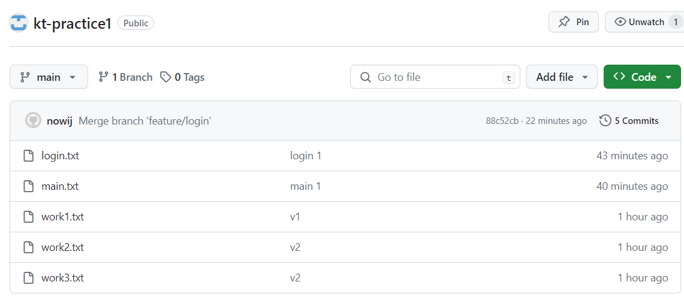Open the main.txt file
The width and height of the screenshot is (684, 297).
(x=60, y=186)
